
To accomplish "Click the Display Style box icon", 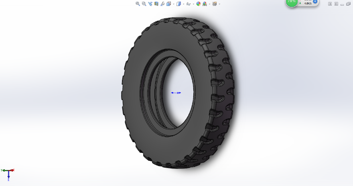I will pyautogui.click(x=179, y=4).
